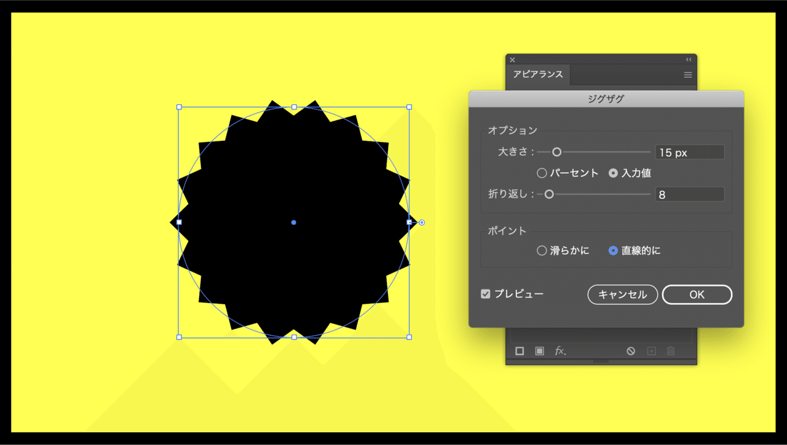Viewport: 787px width, 445px height.
Task: Click the center anchor point of the shape
Action: pyautogui.click(x=294, y=222)
